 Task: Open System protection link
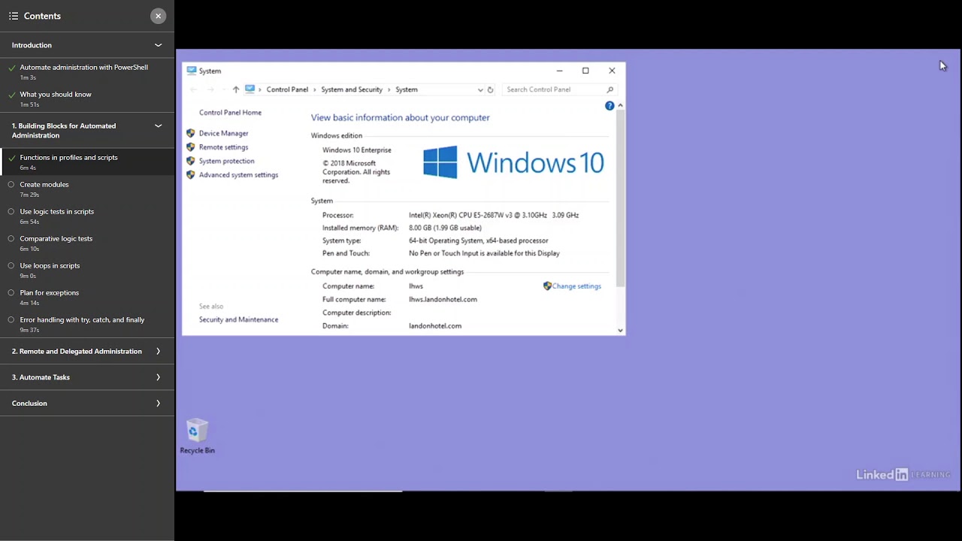(226, 161)
